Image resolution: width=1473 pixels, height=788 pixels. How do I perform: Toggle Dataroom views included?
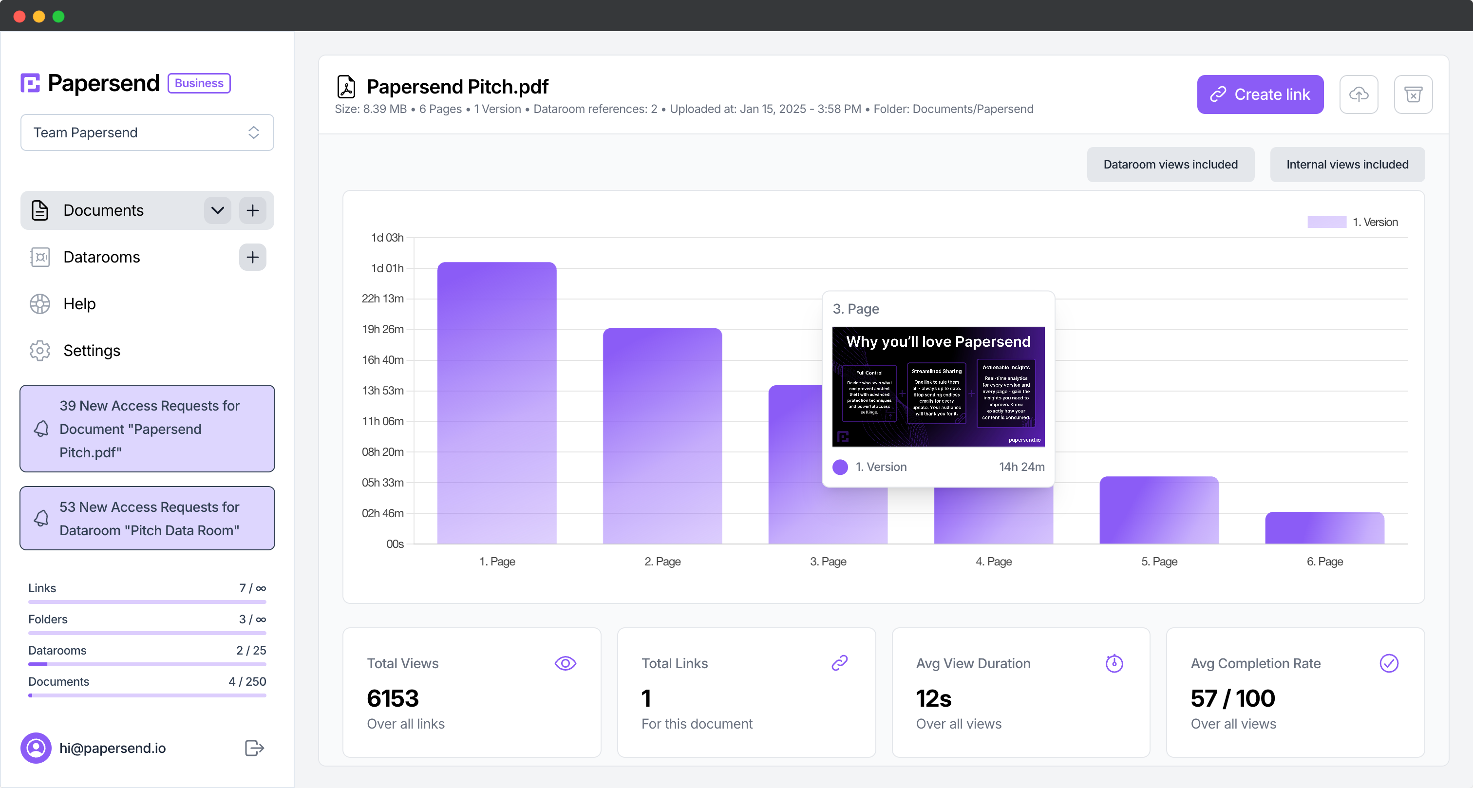tap(1171, 164)
